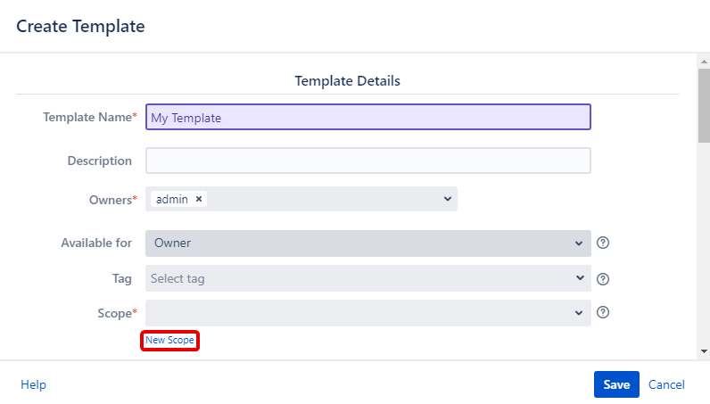Expand the Owners dropdown
This screenshot has height=404, width=710.
[x=447, y=199]
